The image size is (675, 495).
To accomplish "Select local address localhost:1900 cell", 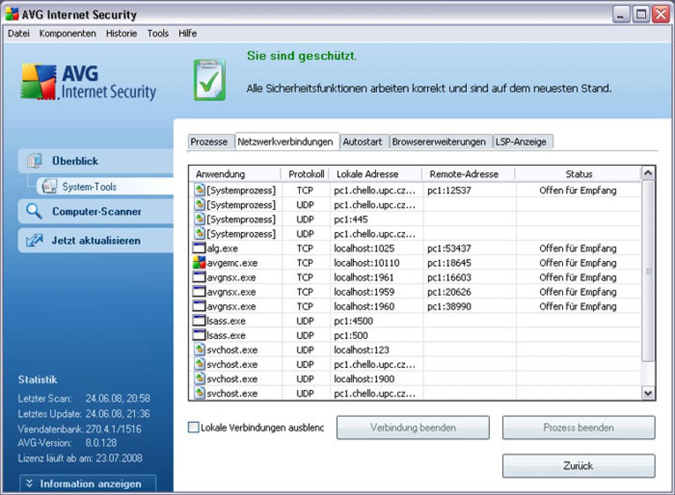I will click(376, 378).
